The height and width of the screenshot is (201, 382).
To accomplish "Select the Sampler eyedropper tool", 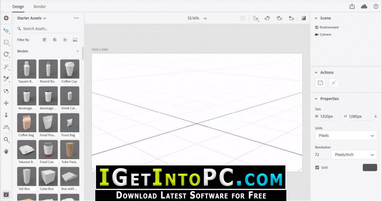I will pyautogui.click(x=6, y=79).
